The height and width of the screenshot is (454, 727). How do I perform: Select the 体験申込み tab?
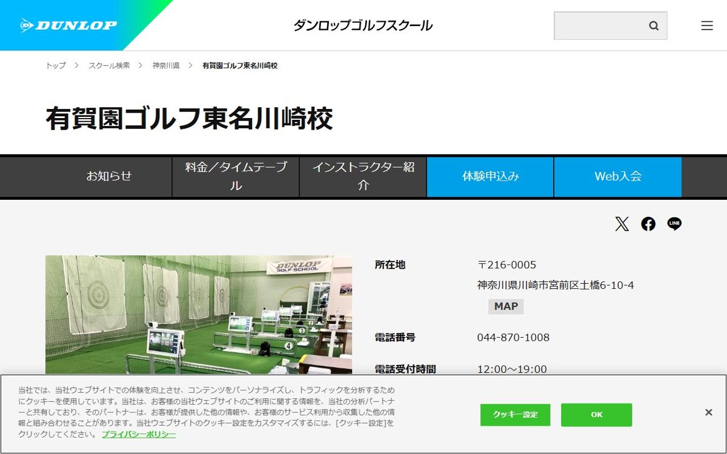pyautogui.click(x=490, y=177)
